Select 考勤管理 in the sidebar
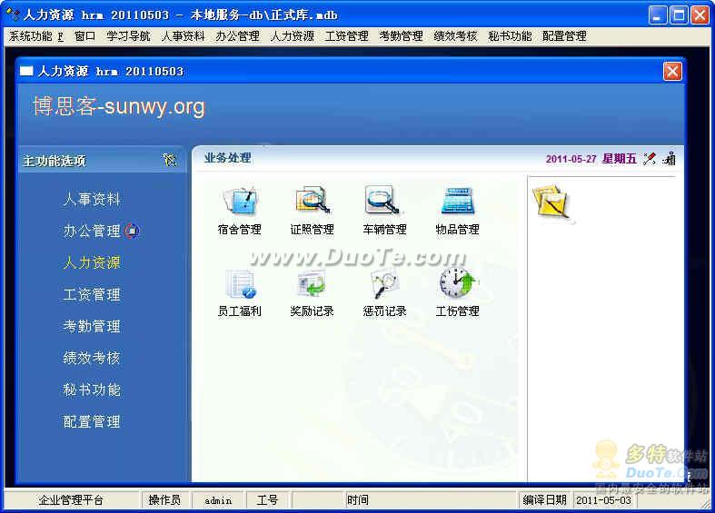 click(92, 326)
